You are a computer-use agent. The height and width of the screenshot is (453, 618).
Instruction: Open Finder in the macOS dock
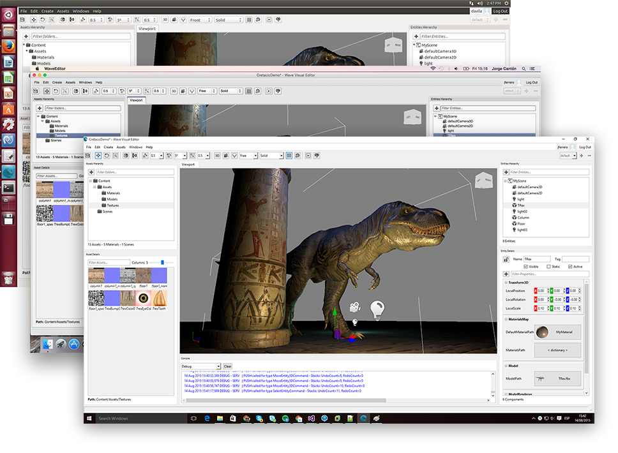coord(48,345)
